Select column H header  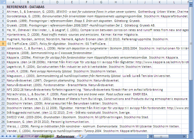(116, 2)
